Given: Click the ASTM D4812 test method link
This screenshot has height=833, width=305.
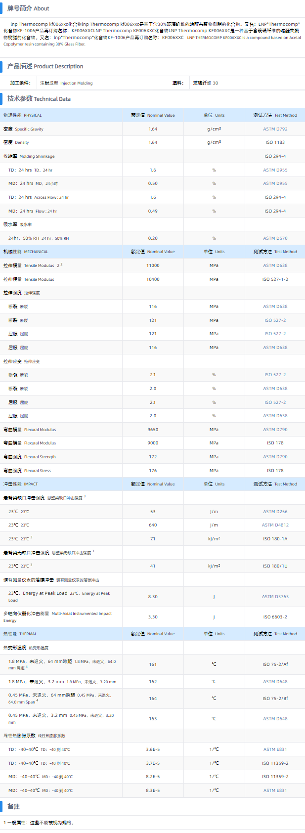Looking at the screenshot, I should (x=275, y=525).
